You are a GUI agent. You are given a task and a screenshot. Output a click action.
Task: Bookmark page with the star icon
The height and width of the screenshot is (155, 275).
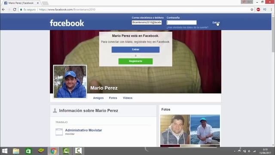[252, 9]
